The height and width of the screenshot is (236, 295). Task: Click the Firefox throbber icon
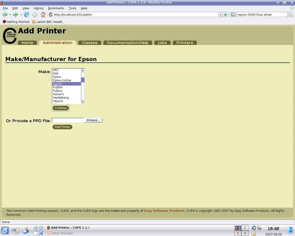click(x=292, y=8)
